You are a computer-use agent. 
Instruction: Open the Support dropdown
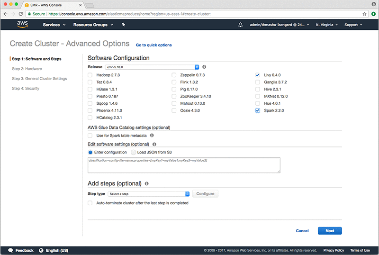click(x=353, y=25)
